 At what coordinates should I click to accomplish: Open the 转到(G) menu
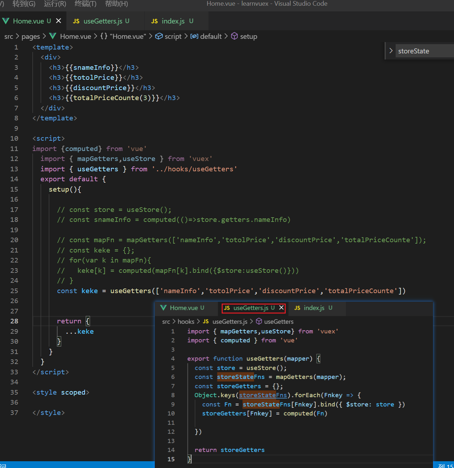point(24,4)
